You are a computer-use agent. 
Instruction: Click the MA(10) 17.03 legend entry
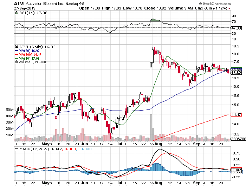(x=27, y=58)
